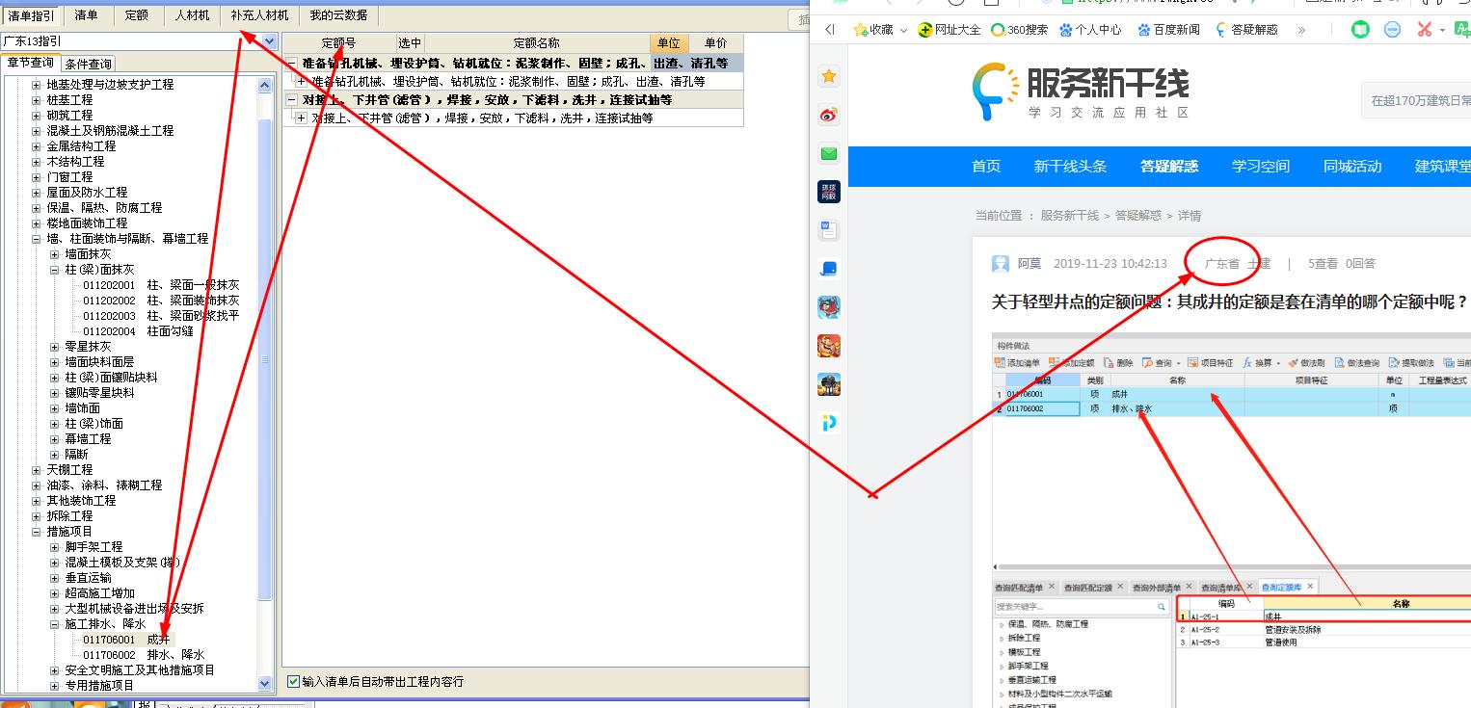Open the 答疑解惑 bookmark in bookmarks bar
The height and width of the screenshot is (708, 1471).
point(1246,30)
